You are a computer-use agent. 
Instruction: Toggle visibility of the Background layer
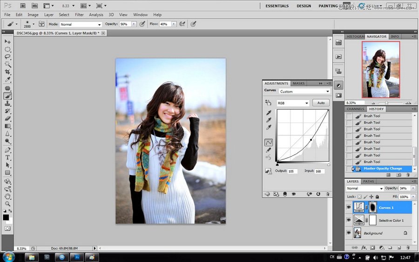point(349,233)
